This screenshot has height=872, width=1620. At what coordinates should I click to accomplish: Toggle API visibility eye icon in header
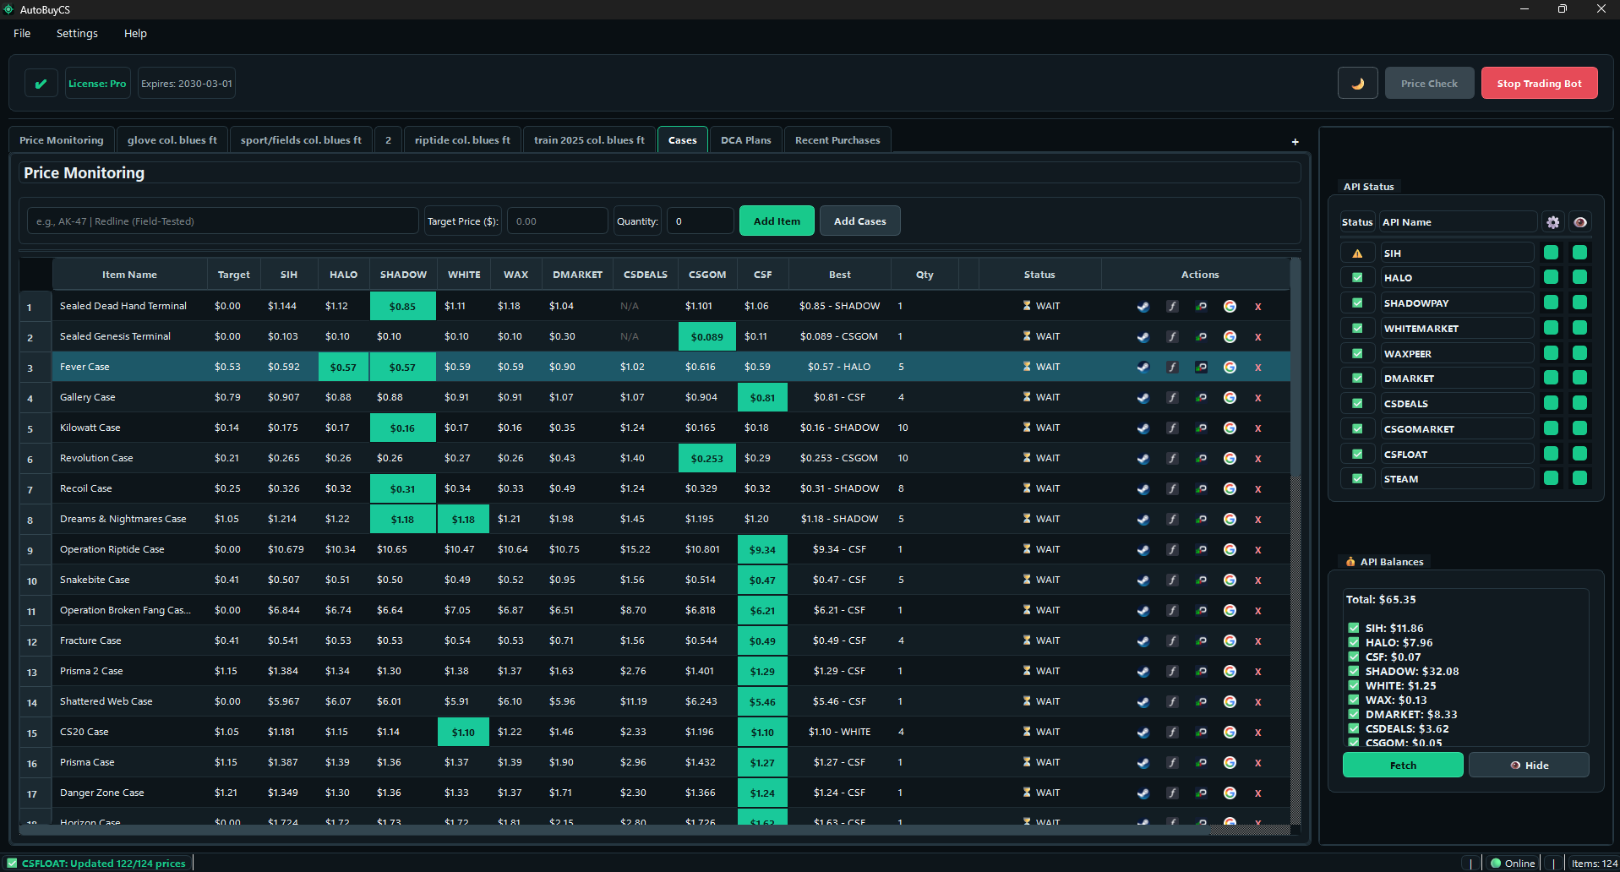point(1579,222)
